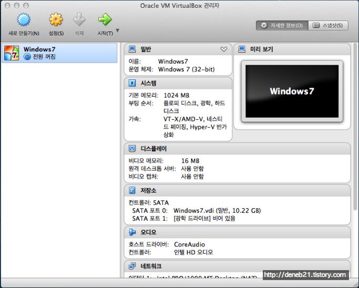The height and width of the screenshot is (288, 359).
Task: Open Audio (오디오) section header link
Action: [x=148, y=232]
